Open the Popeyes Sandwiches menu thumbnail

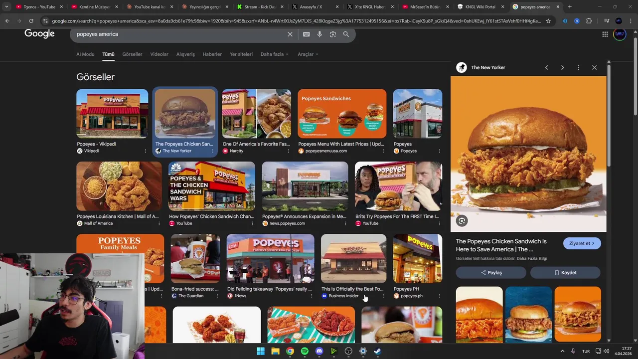tap(342, 114)
